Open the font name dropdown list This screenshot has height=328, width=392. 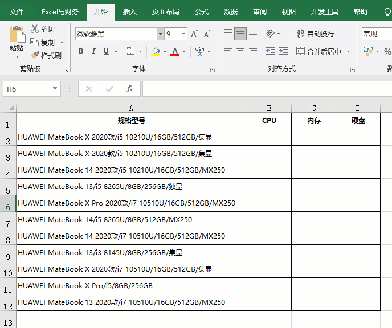pyautogui.click(x=160, y=34)
